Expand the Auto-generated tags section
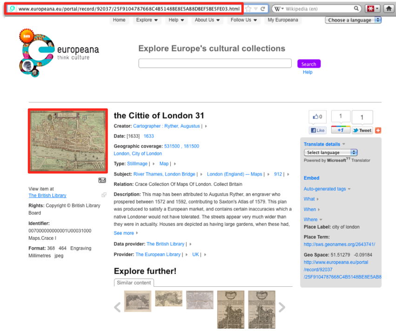 [x=324, y=188]
